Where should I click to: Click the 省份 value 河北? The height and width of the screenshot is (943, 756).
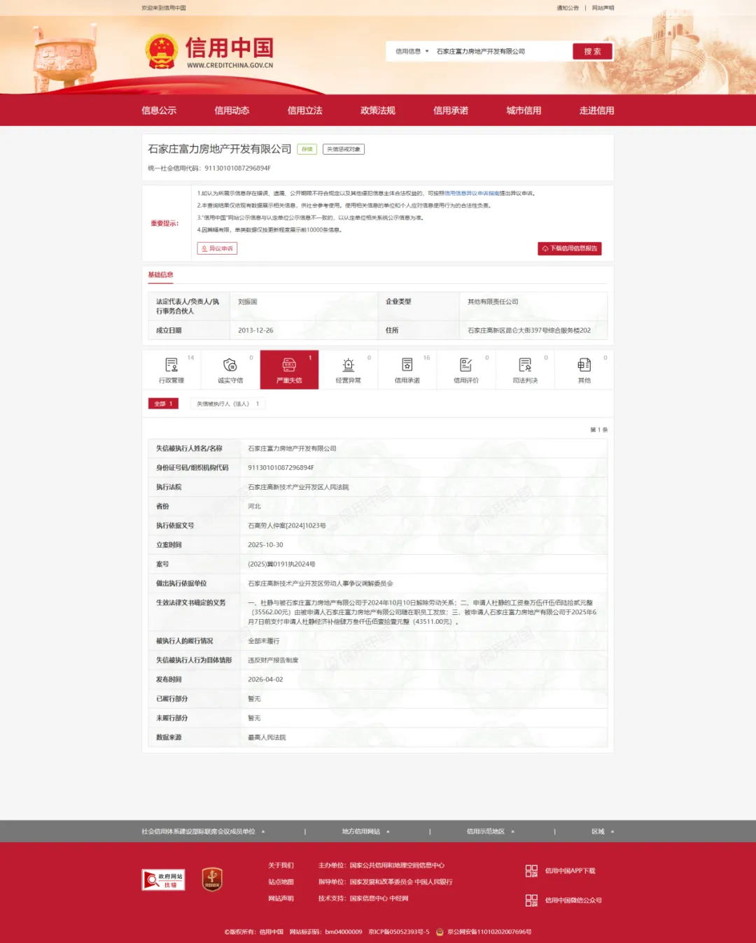tap(254, 506)
